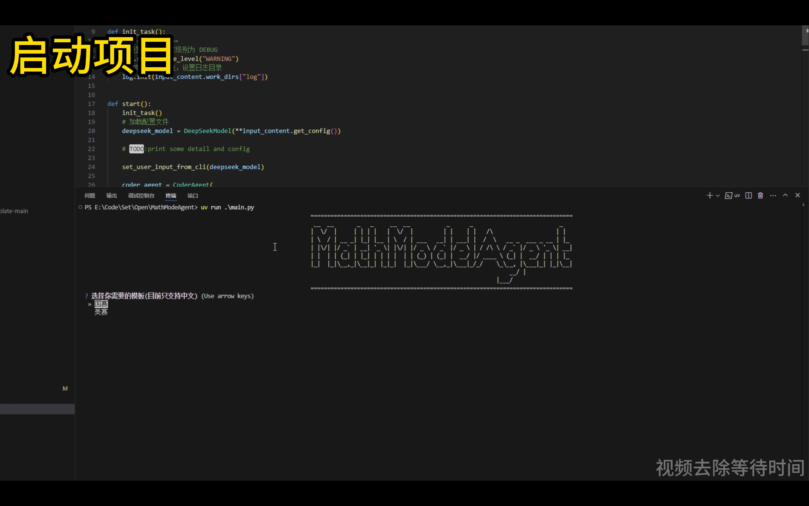Select the 美赛 template option

coord(101,312)
